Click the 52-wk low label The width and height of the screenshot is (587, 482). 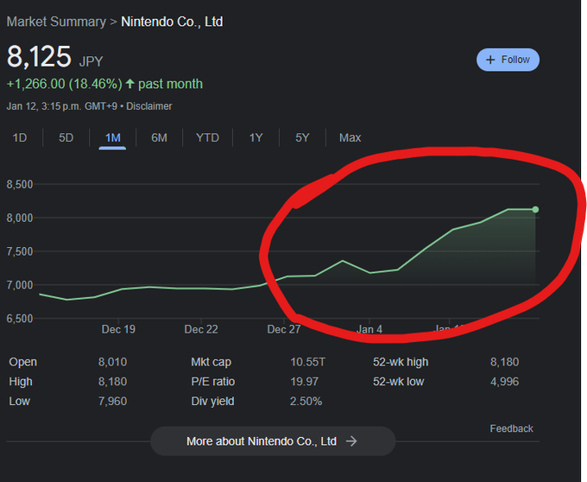click(x=398, y=382)
